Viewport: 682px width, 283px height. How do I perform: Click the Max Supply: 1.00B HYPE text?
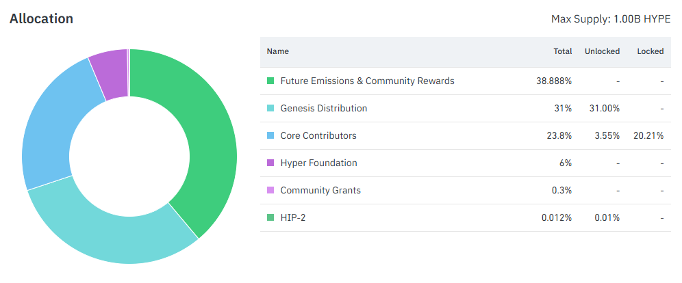point(611,19)
